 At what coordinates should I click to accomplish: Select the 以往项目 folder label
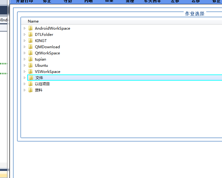tap(42, 84)
